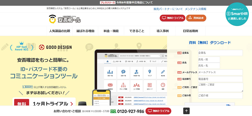252x116 pixels.
Task: Click the ASP・SaaS Award No.1 badge
Action: click(21, 46)
